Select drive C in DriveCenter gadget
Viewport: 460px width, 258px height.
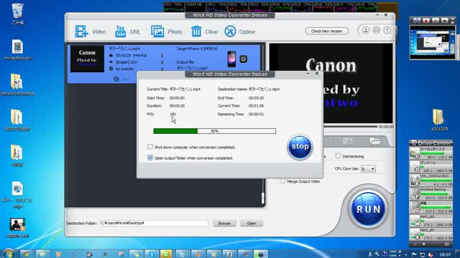click(x=431, y=153)
